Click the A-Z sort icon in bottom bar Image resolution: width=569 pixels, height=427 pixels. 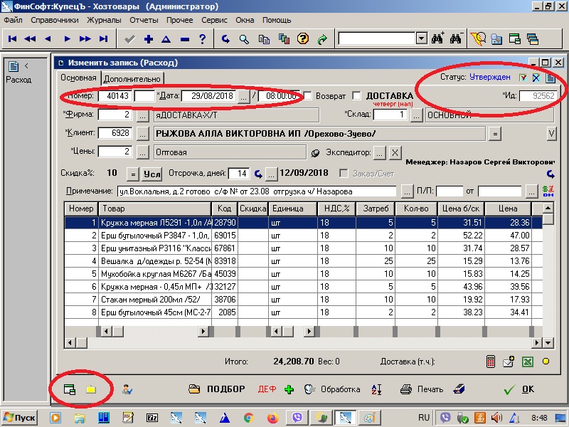(377, 390)
